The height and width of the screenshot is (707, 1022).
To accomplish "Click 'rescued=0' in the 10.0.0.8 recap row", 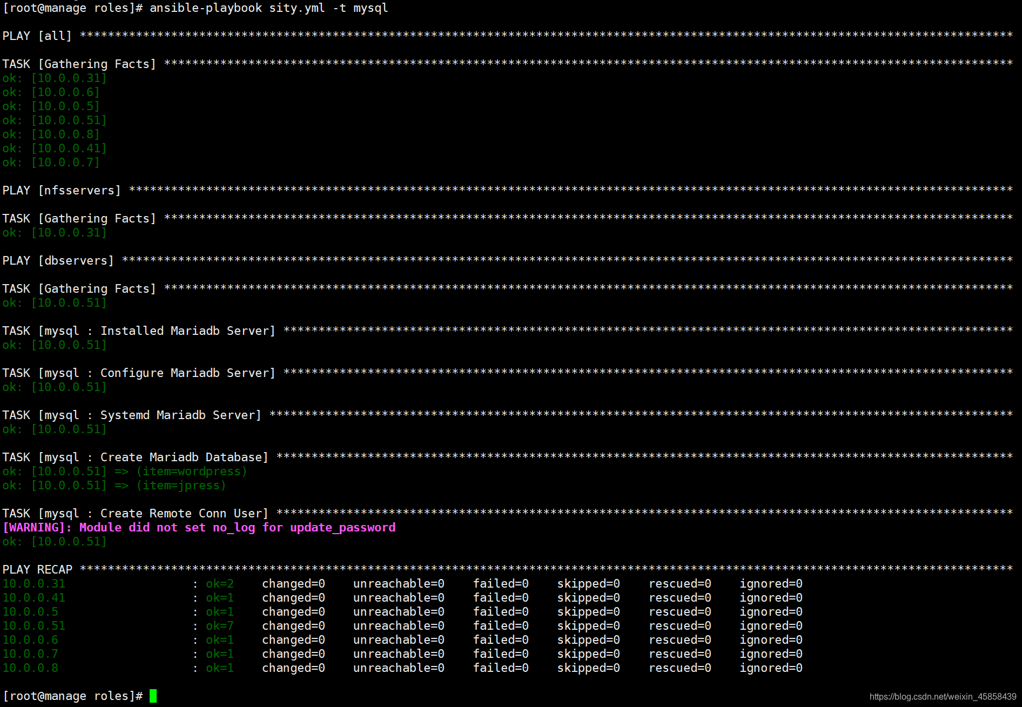I will (680, 668).
